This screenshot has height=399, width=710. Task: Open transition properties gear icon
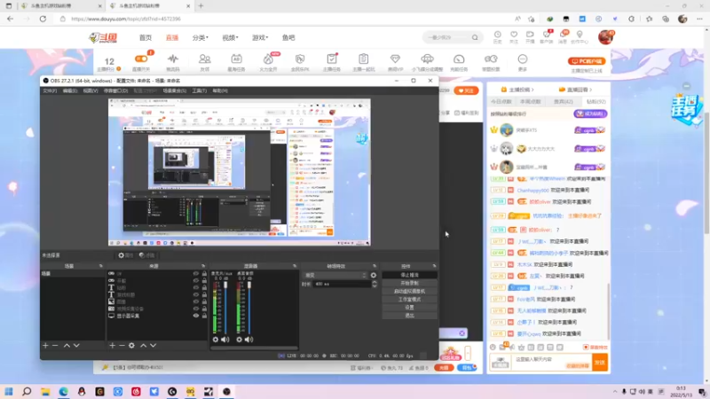(374, 275)
